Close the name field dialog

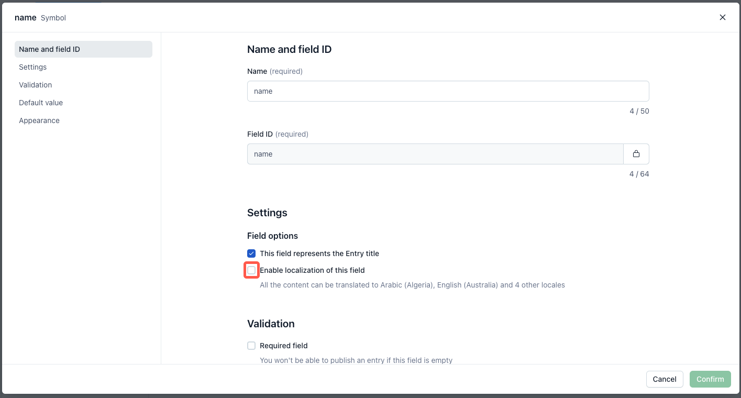pyautogui.click(x=723, y=17)
